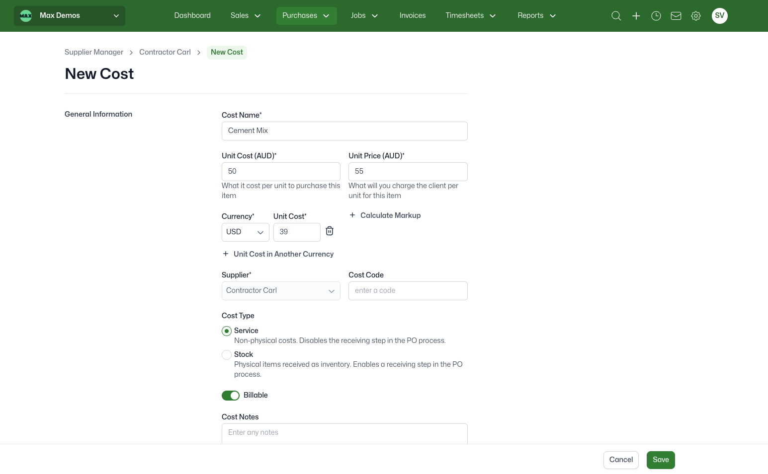The image size is (768, 474).
Task: Go to the Invoices tab
Action: click(412, 16)
